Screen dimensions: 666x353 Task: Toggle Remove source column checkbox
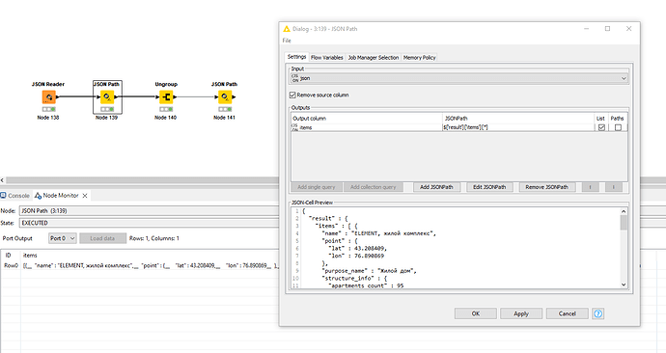click(292, 95)
